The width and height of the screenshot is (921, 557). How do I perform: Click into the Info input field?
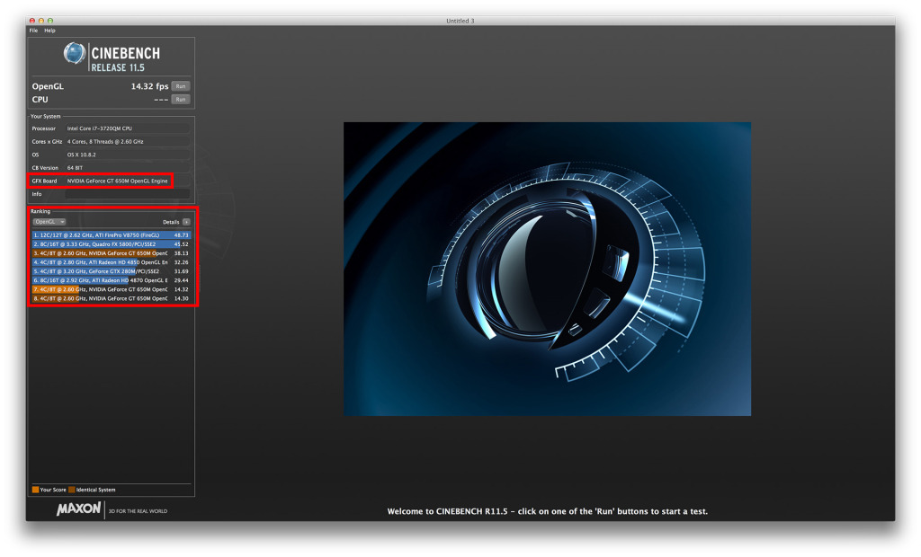127,194
